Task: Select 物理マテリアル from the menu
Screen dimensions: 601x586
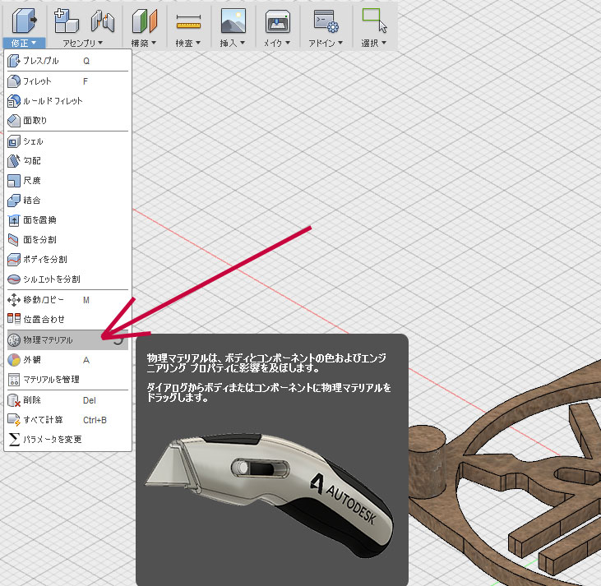Action: click(x=48, y=339)
